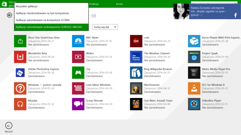Open the Lista lektur Windows icon

click(x=78, y=88)
